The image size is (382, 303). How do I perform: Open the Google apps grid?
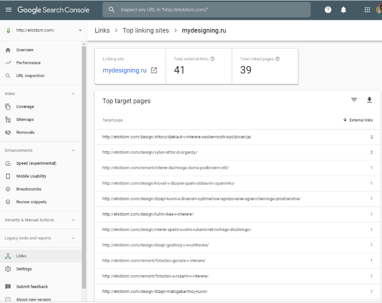click(x=367, y=10)
